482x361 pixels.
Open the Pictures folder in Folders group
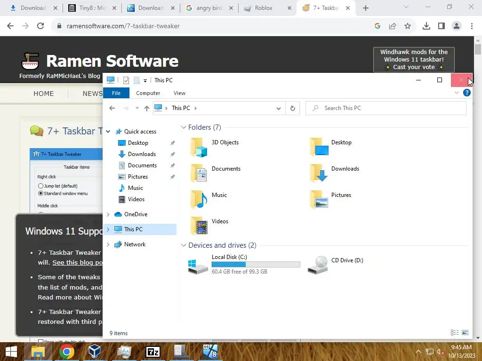point(331,199)
